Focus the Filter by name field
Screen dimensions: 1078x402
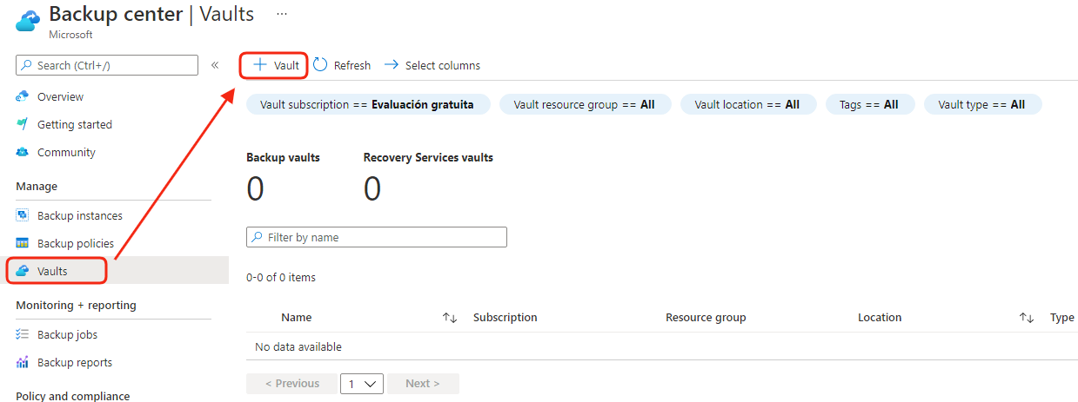(377, 237)
